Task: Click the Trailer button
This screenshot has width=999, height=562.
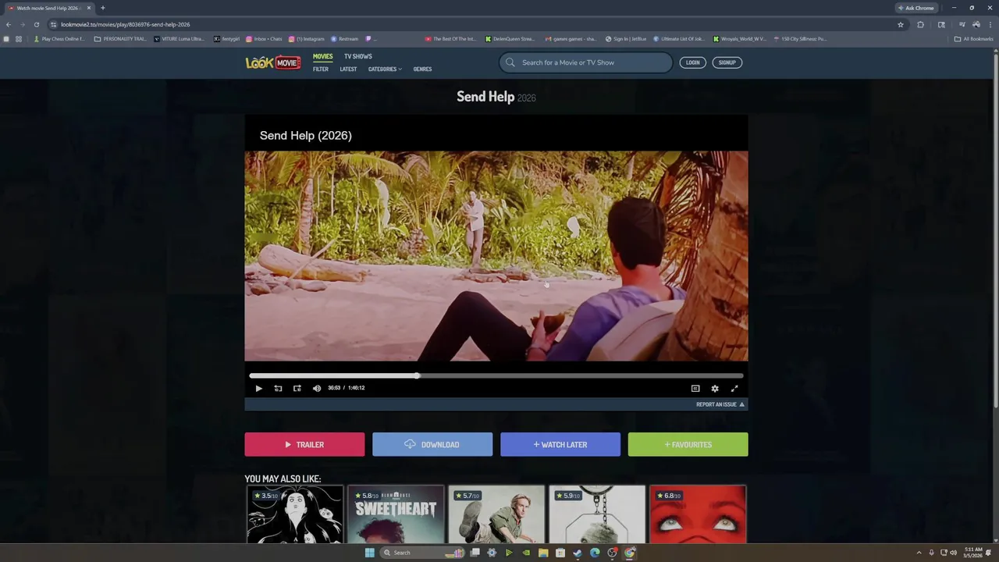Action: (x=304, y=444)
